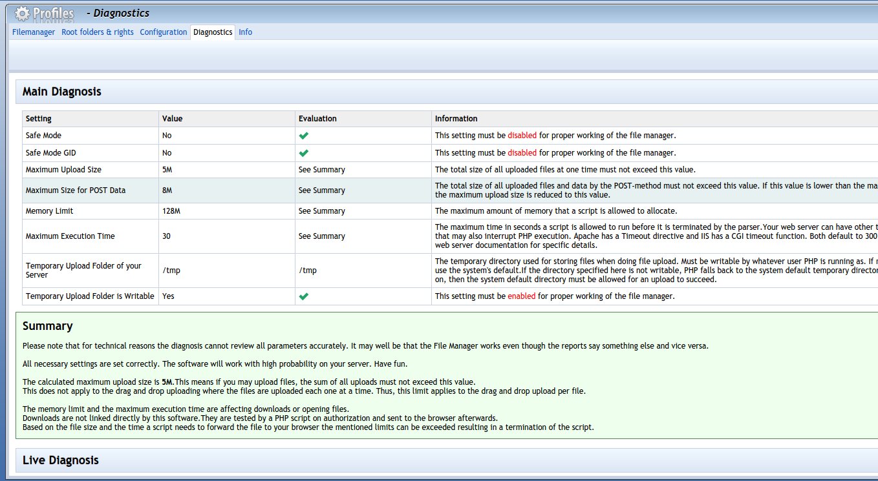Viewport: 878px width, 481px height.
Task: Click See Summary for Memory Limit
Action: pyautogui.click(x=322, y=211)
